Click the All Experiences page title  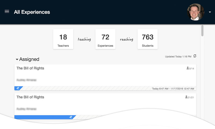click(32, 12)
